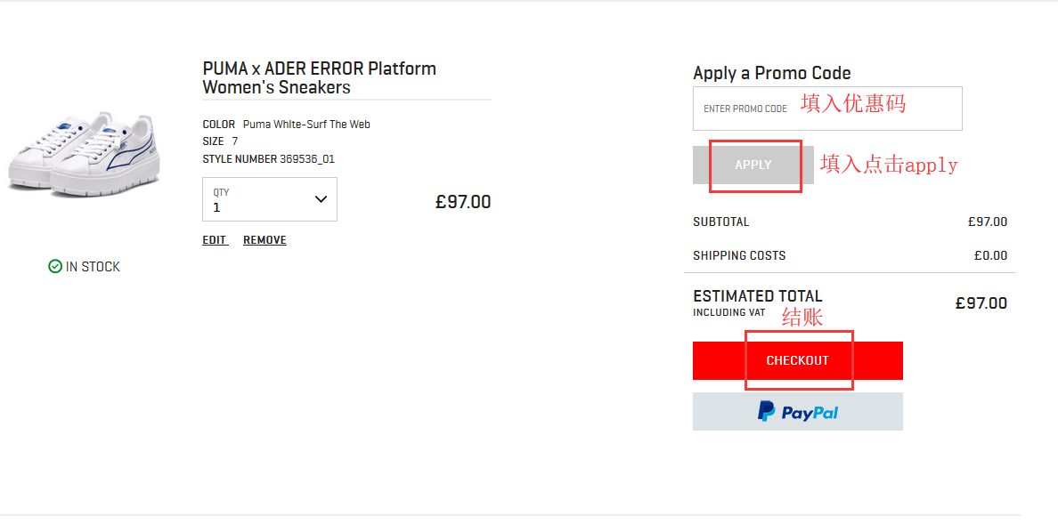The height and width of the screenshot is (524, 1058).
Task: Click the chevron arrow in the QTY box
Action: (x=321, y=199)
